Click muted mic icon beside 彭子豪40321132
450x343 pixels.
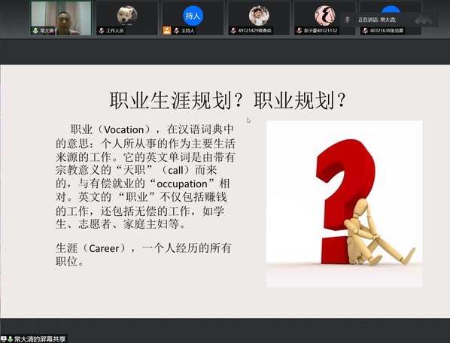[299, 30]
